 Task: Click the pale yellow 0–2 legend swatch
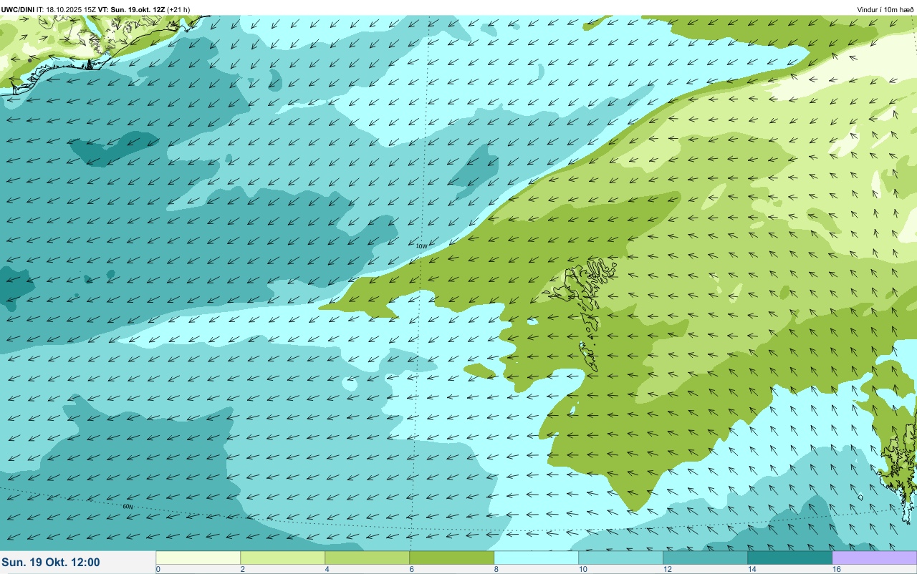click(x=198, y=558)
